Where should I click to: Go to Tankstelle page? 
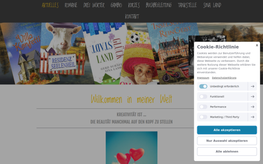pyautogui.click(x=187, y=5)
